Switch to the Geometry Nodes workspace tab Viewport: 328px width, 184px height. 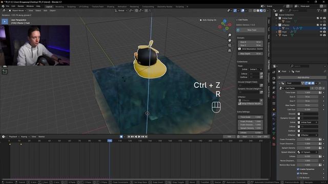165,7
